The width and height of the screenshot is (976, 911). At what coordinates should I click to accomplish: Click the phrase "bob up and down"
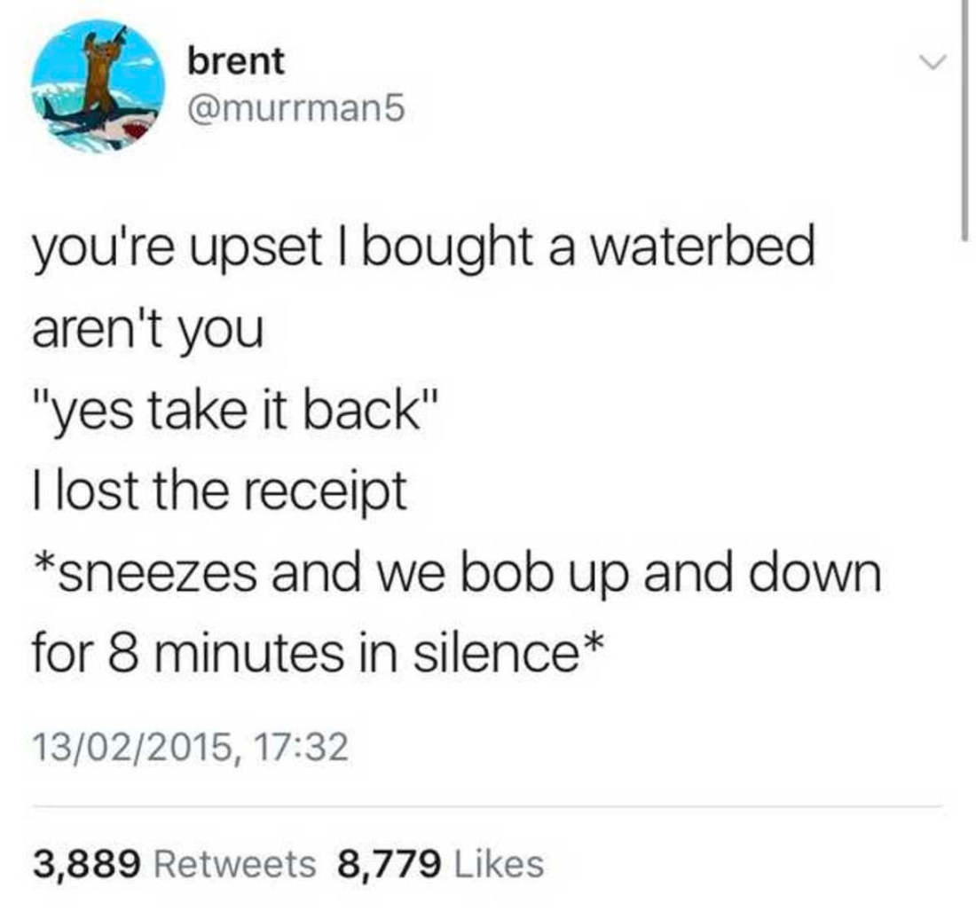[x=670, y=575]
